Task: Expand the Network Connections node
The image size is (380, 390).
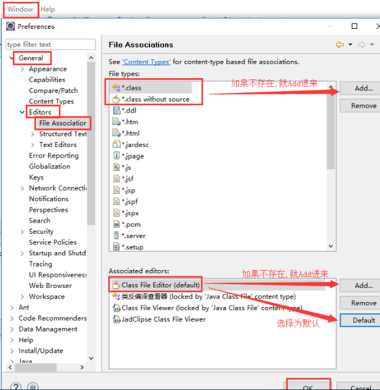Action: 22,188
